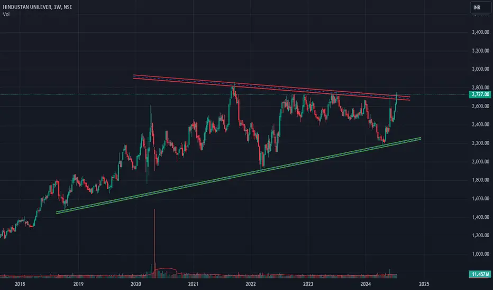Click the 2021 time axis label

pyautogui.click(x=193, y=284)
